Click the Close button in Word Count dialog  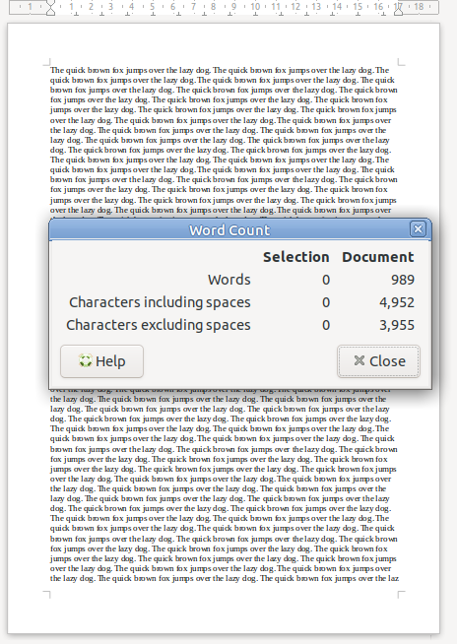click(x=378, y=361)
